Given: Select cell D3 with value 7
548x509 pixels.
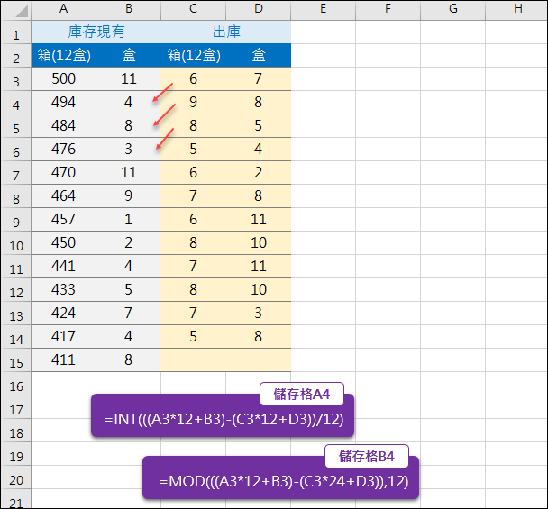Looking at the screenshot, I should click(259, 78).
